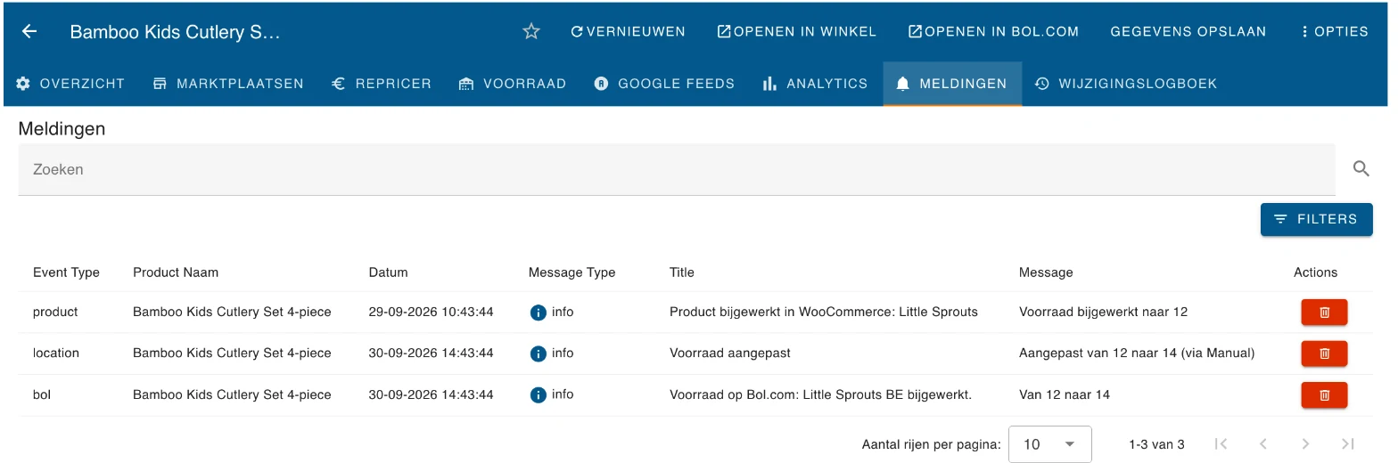
Task: Click 'Product bijgewerkt in WooCommerce' title
Action: pos(824,313)
